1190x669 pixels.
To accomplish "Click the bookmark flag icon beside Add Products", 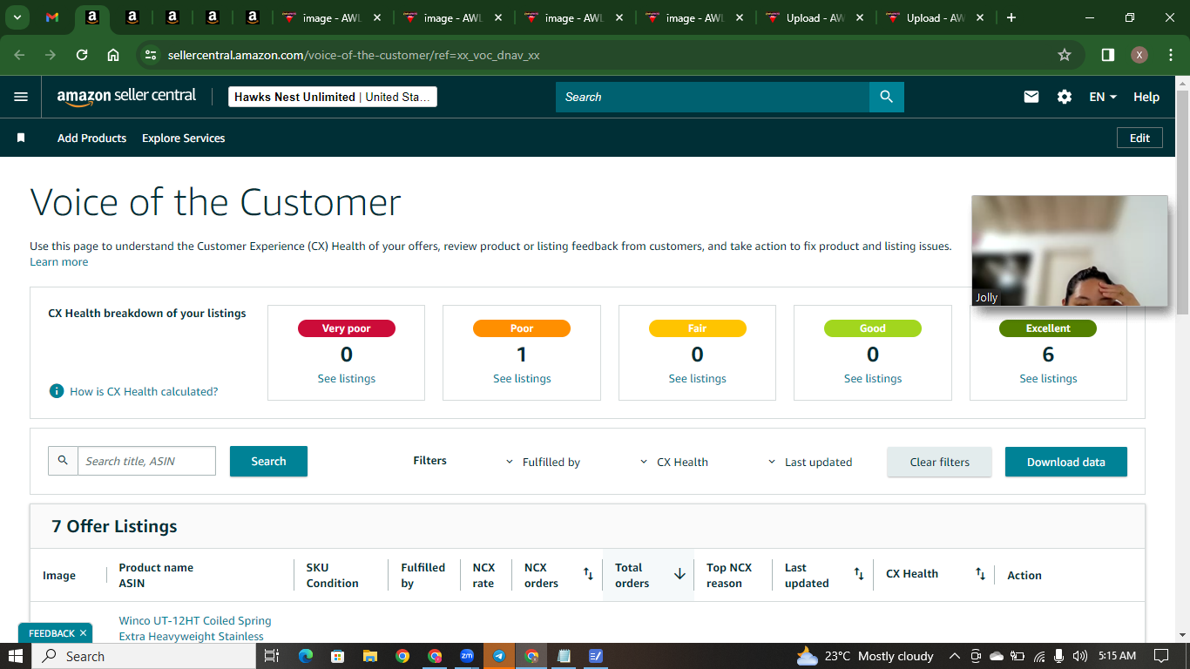I will click(21, 138).
